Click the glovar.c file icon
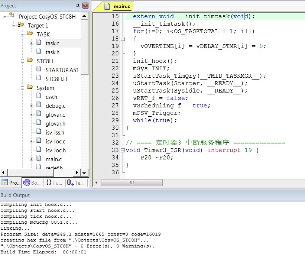The image size is (305, 259). coord(39,113)
